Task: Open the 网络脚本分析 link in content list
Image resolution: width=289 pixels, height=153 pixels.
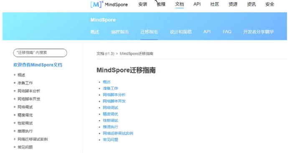Action: tap(114, 95)
